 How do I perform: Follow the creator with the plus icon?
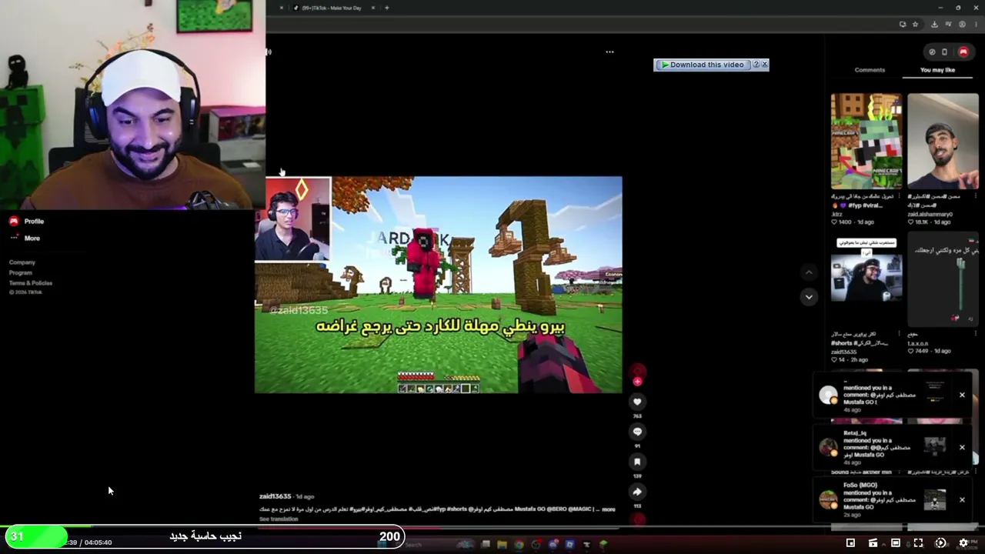click(x=637, y=381)
